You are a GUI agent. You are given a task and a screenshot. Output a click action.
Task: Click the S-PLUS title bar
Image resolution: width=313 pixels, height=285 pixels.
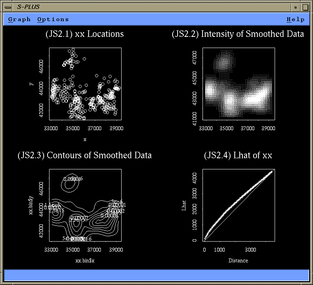click(x=153, y=7)
